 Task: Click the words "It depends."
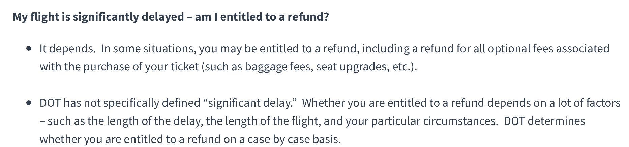click(67, 49)
